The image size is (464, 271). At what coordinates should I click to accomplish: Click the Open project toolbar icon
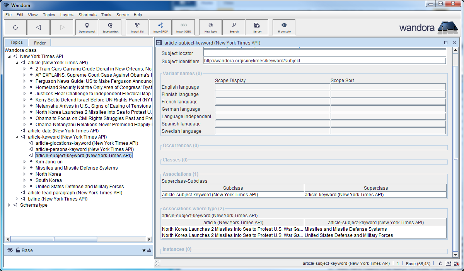87,27
